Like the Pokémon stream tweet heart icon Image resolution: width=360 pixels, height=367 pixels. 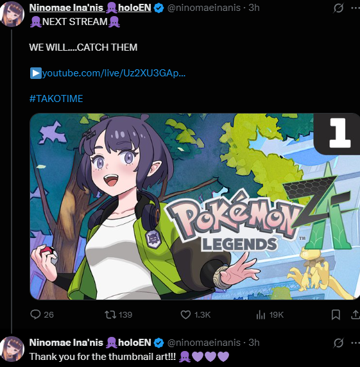[x=185, y=314]
